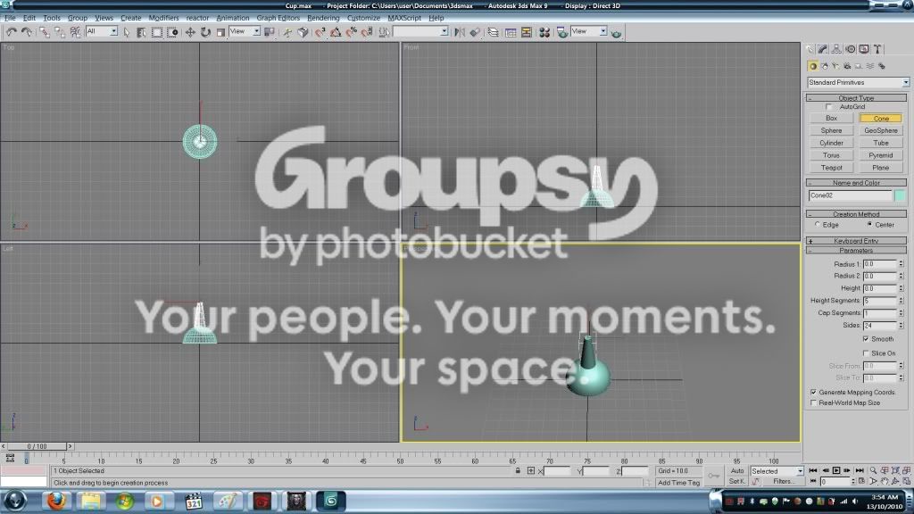Click the Redo arrow in the main toolbar
914x514 pixels.
pyautogui.click(x=26, y=33)
